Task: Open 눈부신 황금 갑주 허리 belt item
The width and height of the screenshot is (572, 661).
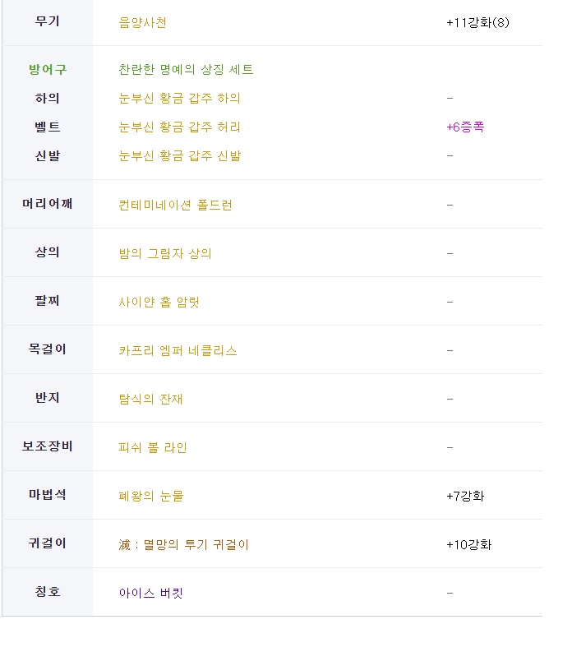Action: [x=179, y=127]
